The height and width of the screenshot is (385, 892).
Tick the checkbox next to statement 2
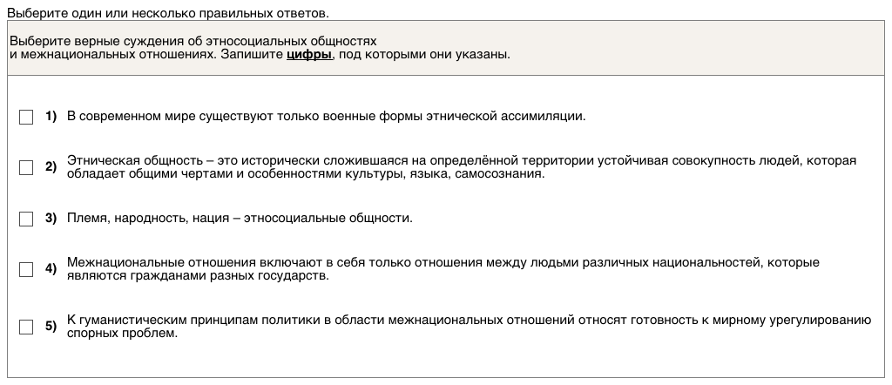(26, 167)
